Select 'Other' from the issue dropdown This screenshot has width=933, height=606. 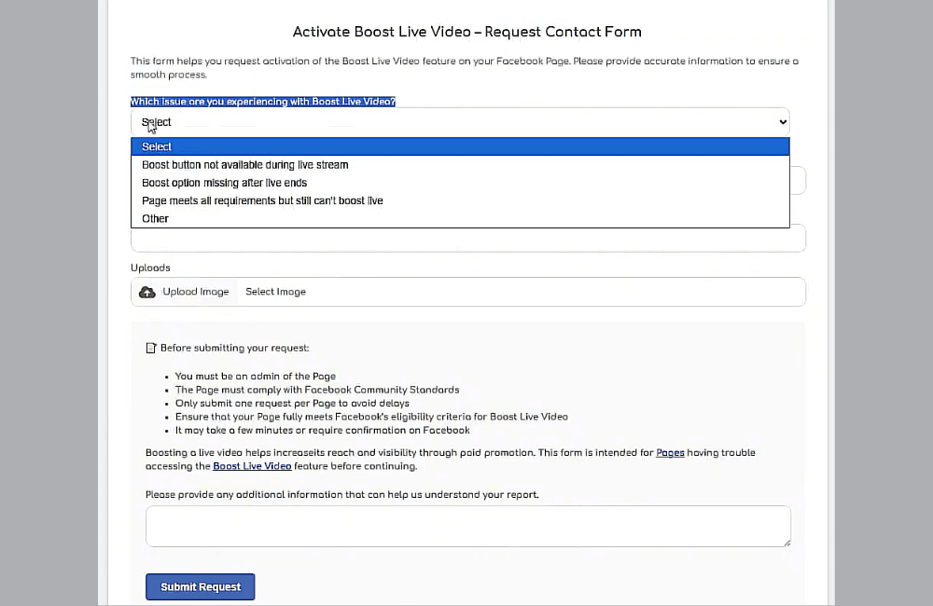coord(155,218)
